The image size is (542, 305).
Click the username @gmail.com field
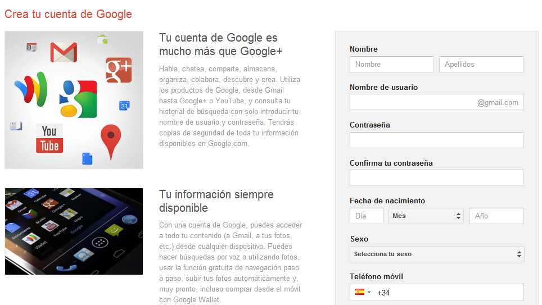[436, 102]
